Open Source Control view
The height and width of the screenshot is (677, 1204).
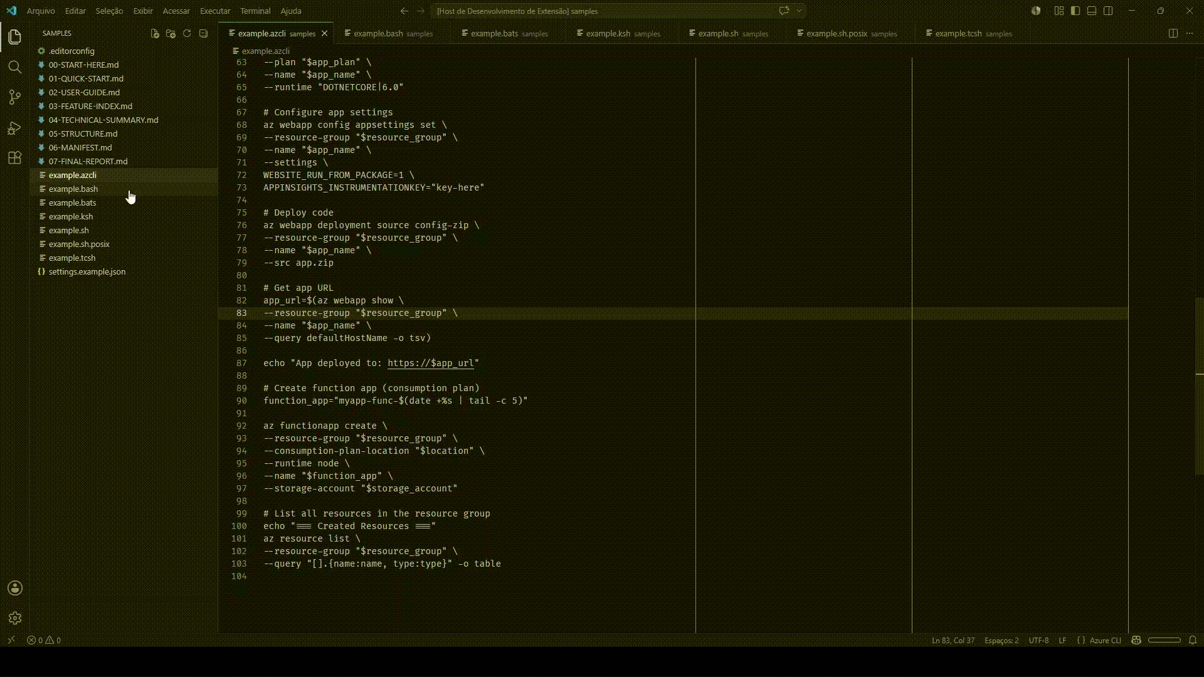(15, 97)
